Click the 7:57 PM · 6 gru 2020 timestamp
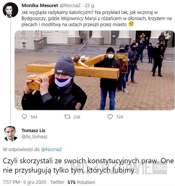The height and width of the screenshot is (186, 175). click(x=24, y=182)
